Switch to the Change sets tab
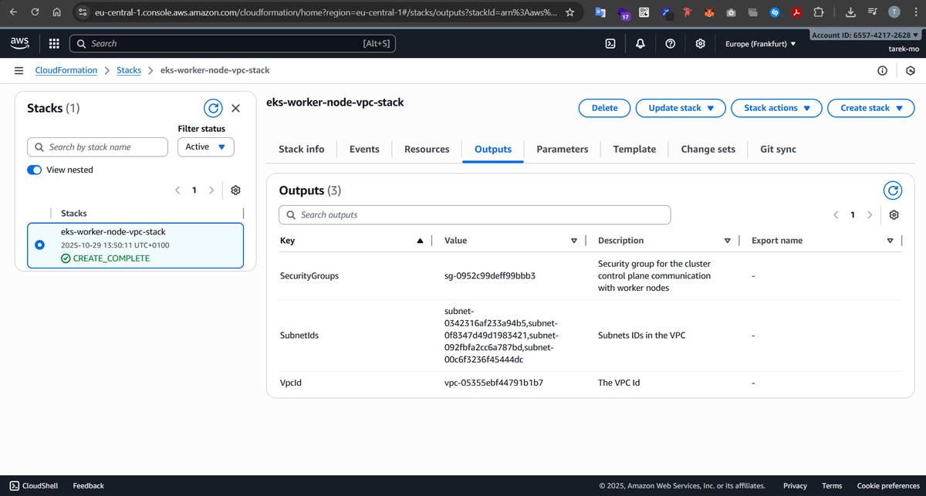Viewport: 926px width, 496px height. [708, 149]
